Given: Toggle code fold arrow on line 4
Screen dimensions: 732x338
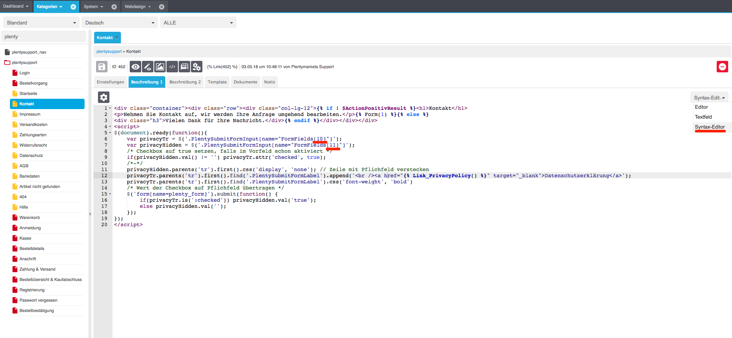Looking at the screenshot, I should click(110, 127).
